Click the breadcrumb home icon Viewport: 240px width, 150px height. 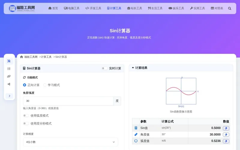(x=22, y=57)
